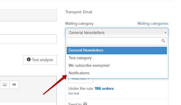Open the Text analysis button
This screenshot has height=105, width=181.
(40, 60)
